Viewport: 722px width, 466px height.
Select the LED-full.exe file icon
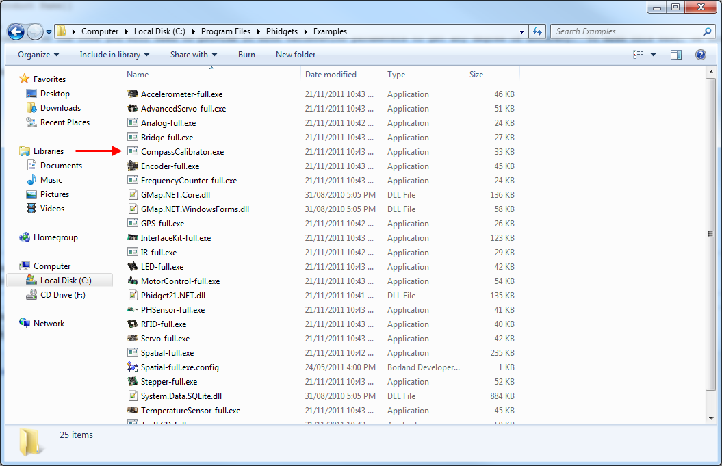133,267
